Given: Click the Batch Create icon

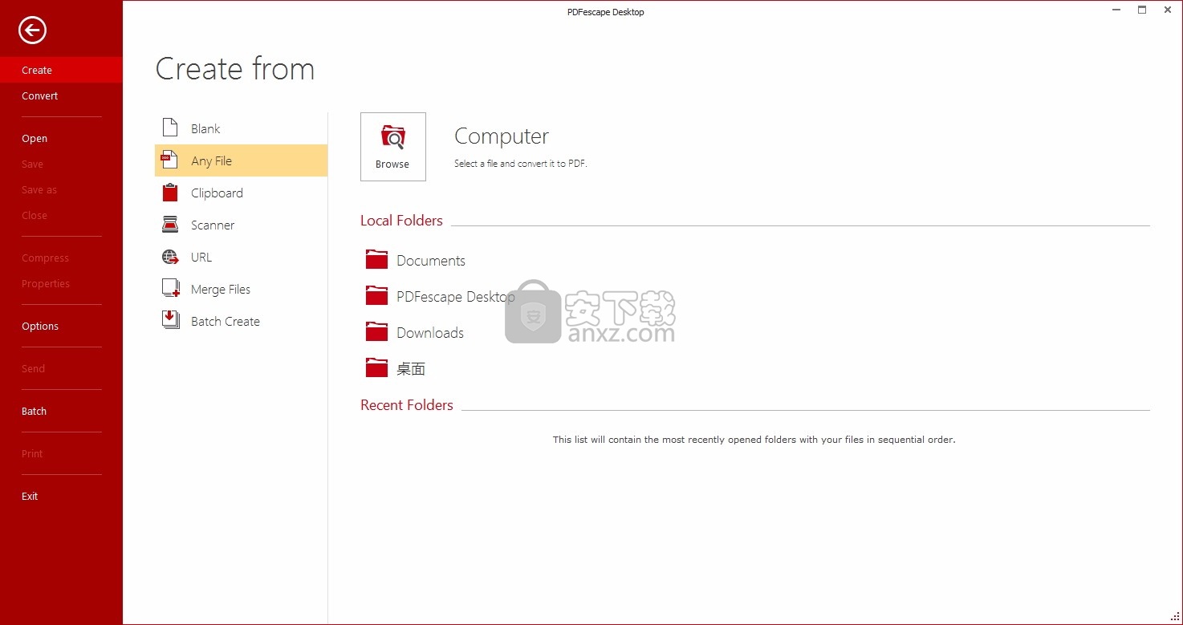Looking at the screenshot, I should pos(170,321).
